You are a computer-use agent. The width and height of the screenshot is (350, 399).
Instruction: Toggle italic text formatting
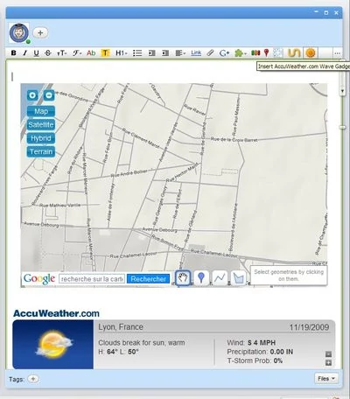[x=25, y=53]
